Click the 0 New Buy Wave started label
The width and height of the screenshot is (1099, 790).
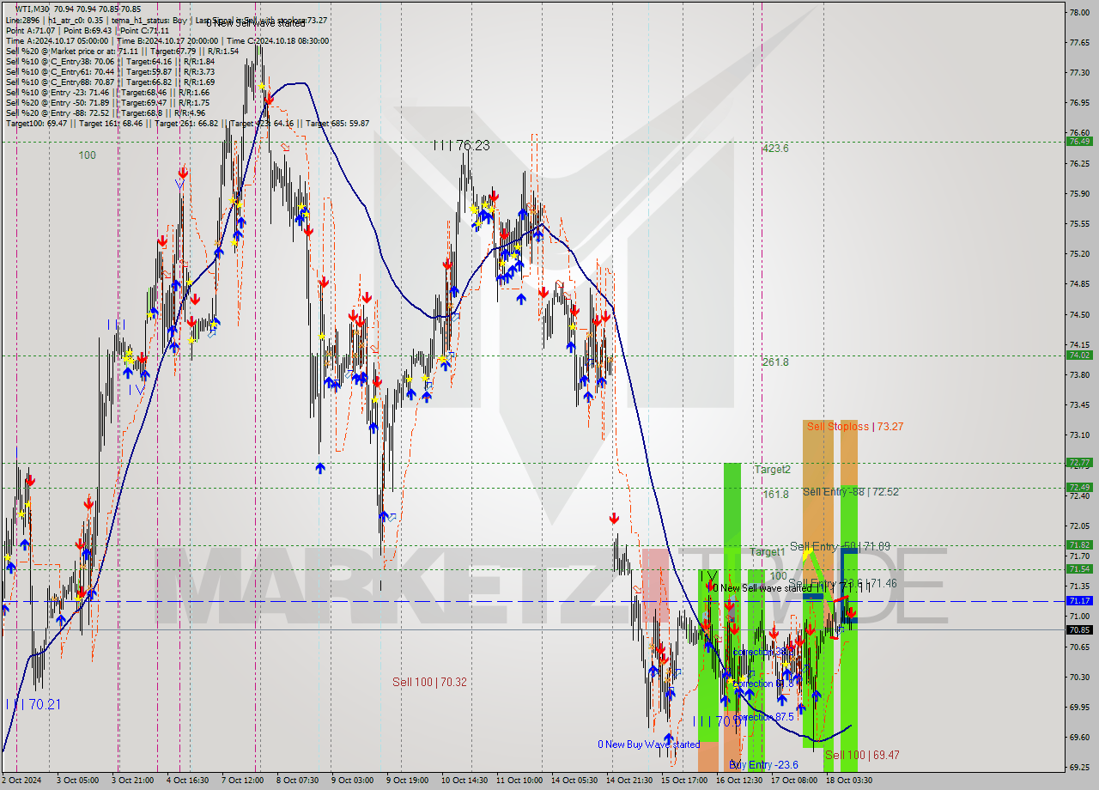649,744
